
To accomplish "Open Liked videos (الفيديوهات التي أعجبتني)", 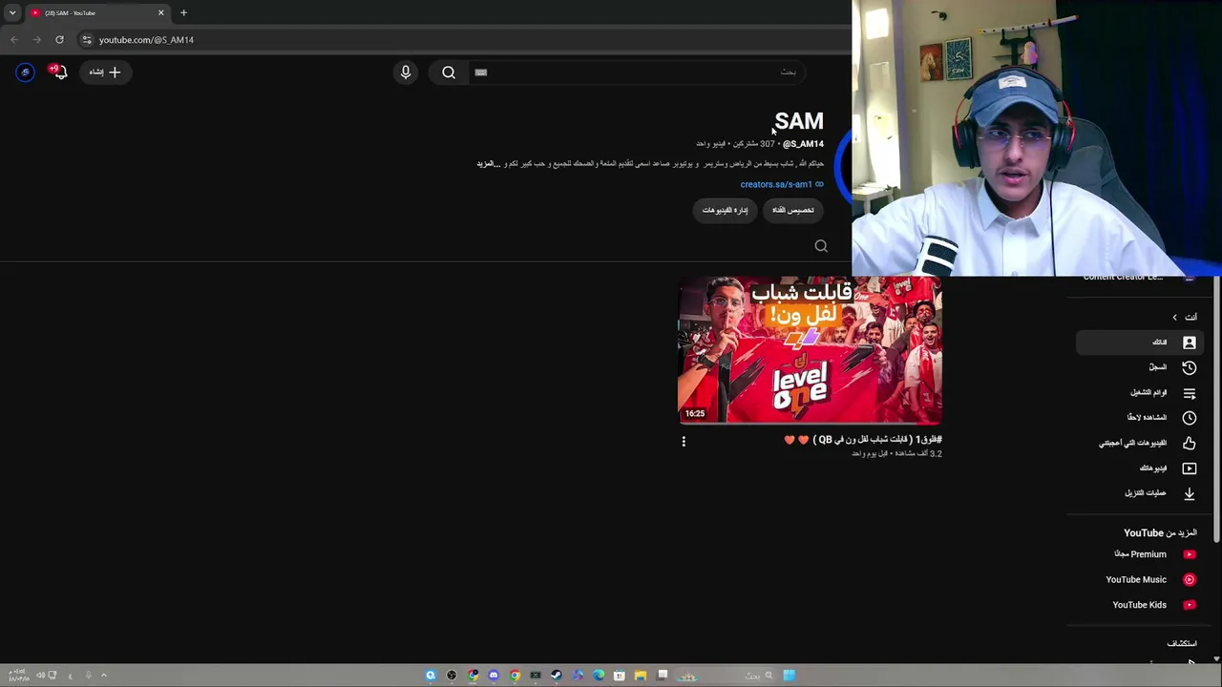I will pos(1139,444).
